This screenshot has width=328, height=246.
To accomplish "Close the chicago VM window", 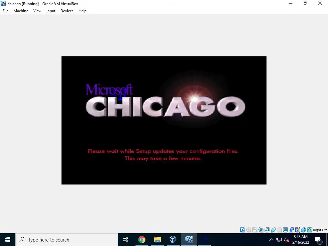I will [320, 3].
